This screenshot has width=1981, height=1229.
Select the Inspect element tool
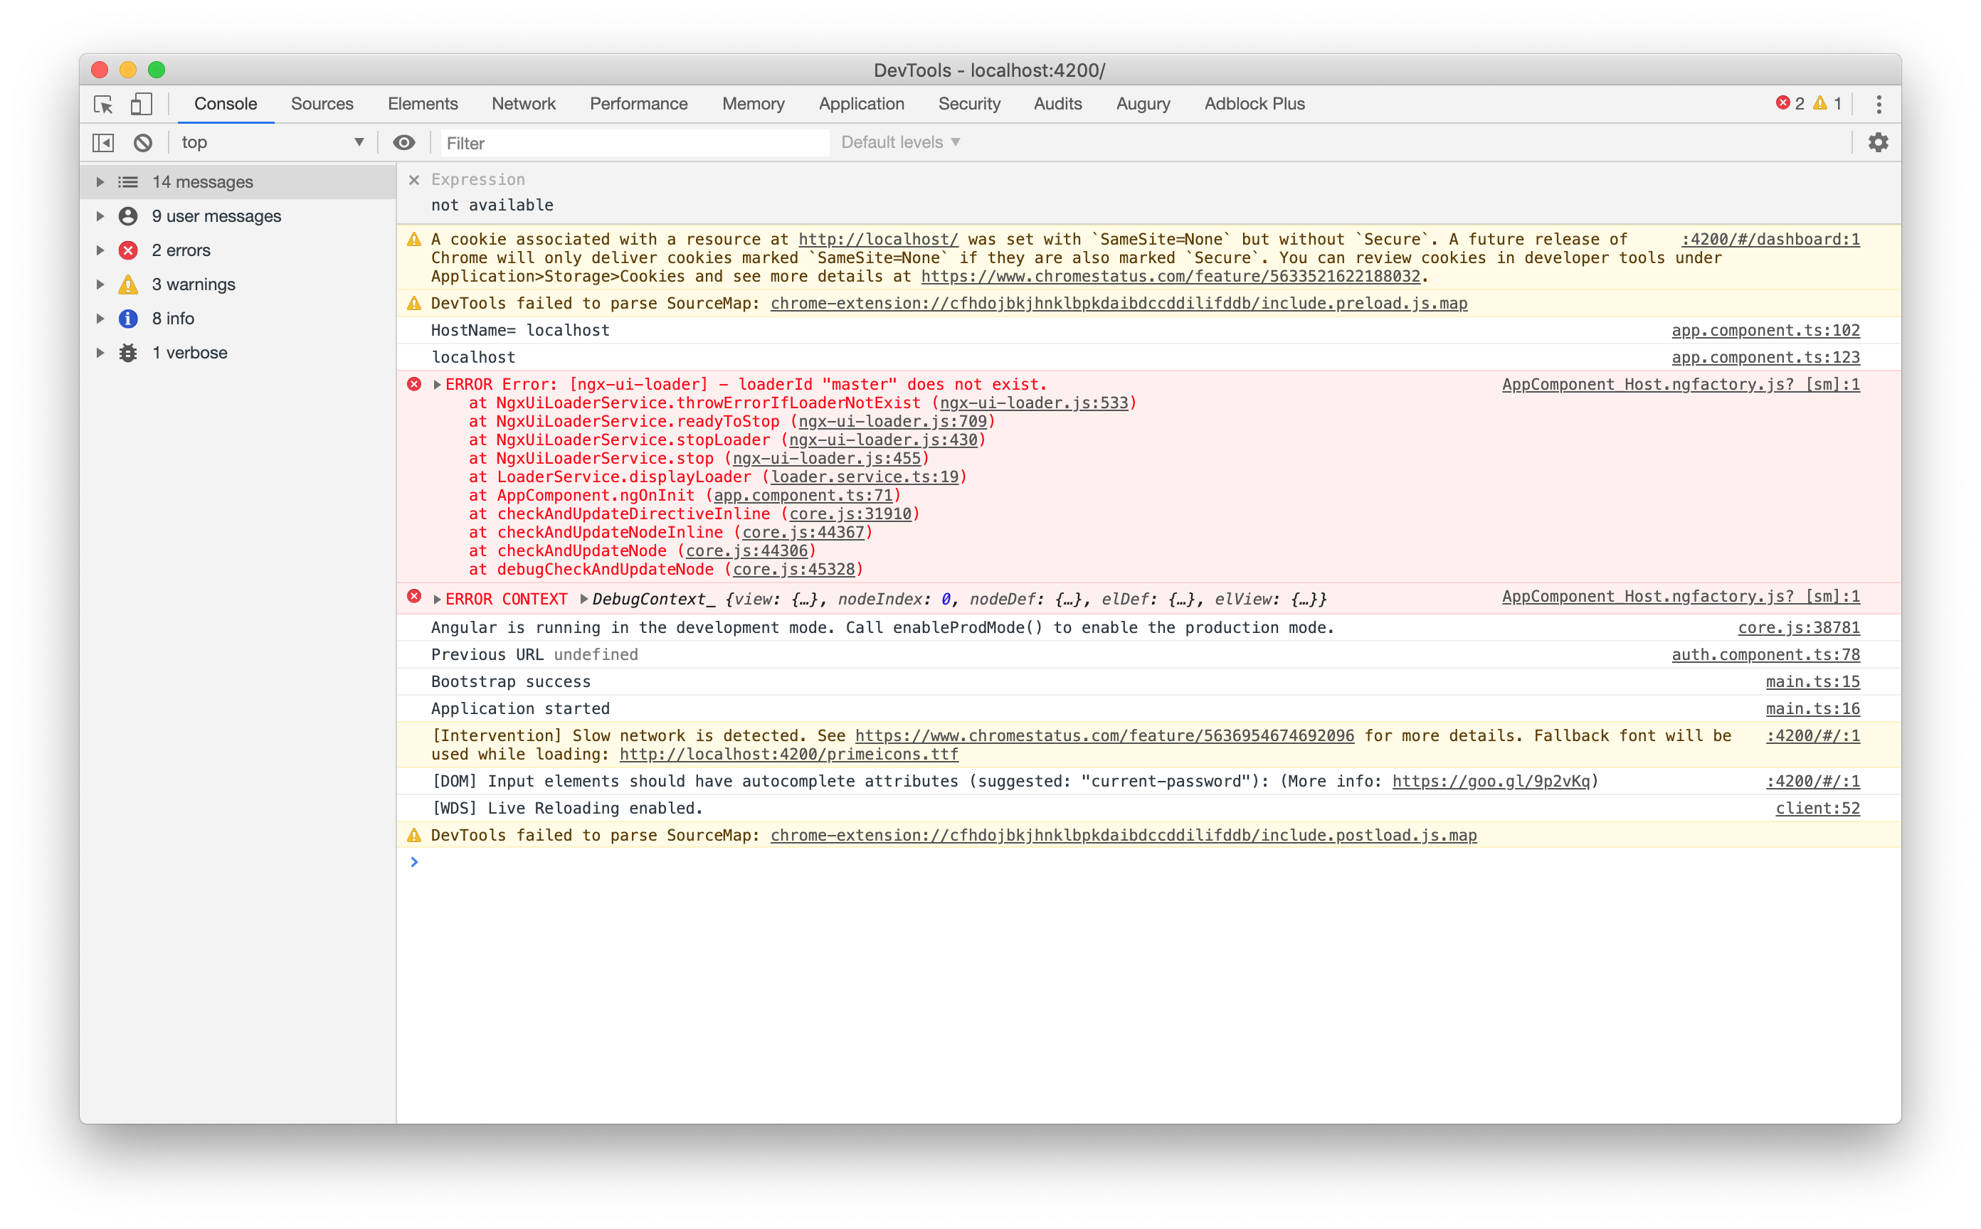pos(104,104)
